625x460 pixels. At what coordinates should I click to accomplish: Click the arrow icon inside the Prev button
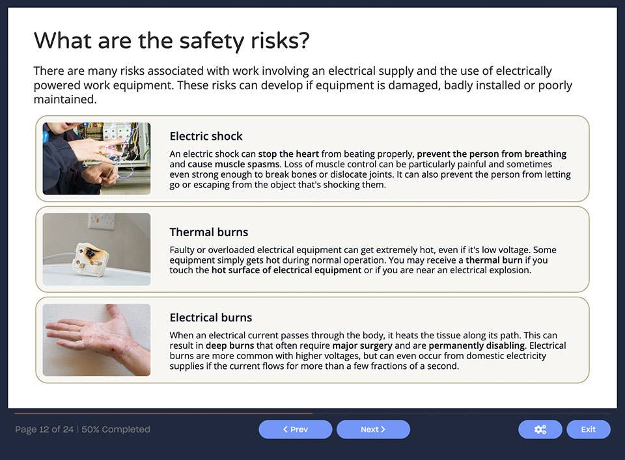[285, 429]
